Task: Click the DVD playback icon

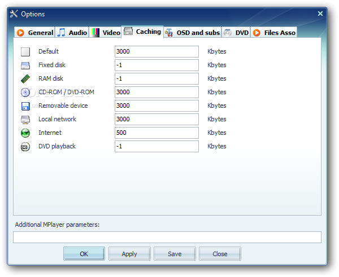Action: (25, 147)
